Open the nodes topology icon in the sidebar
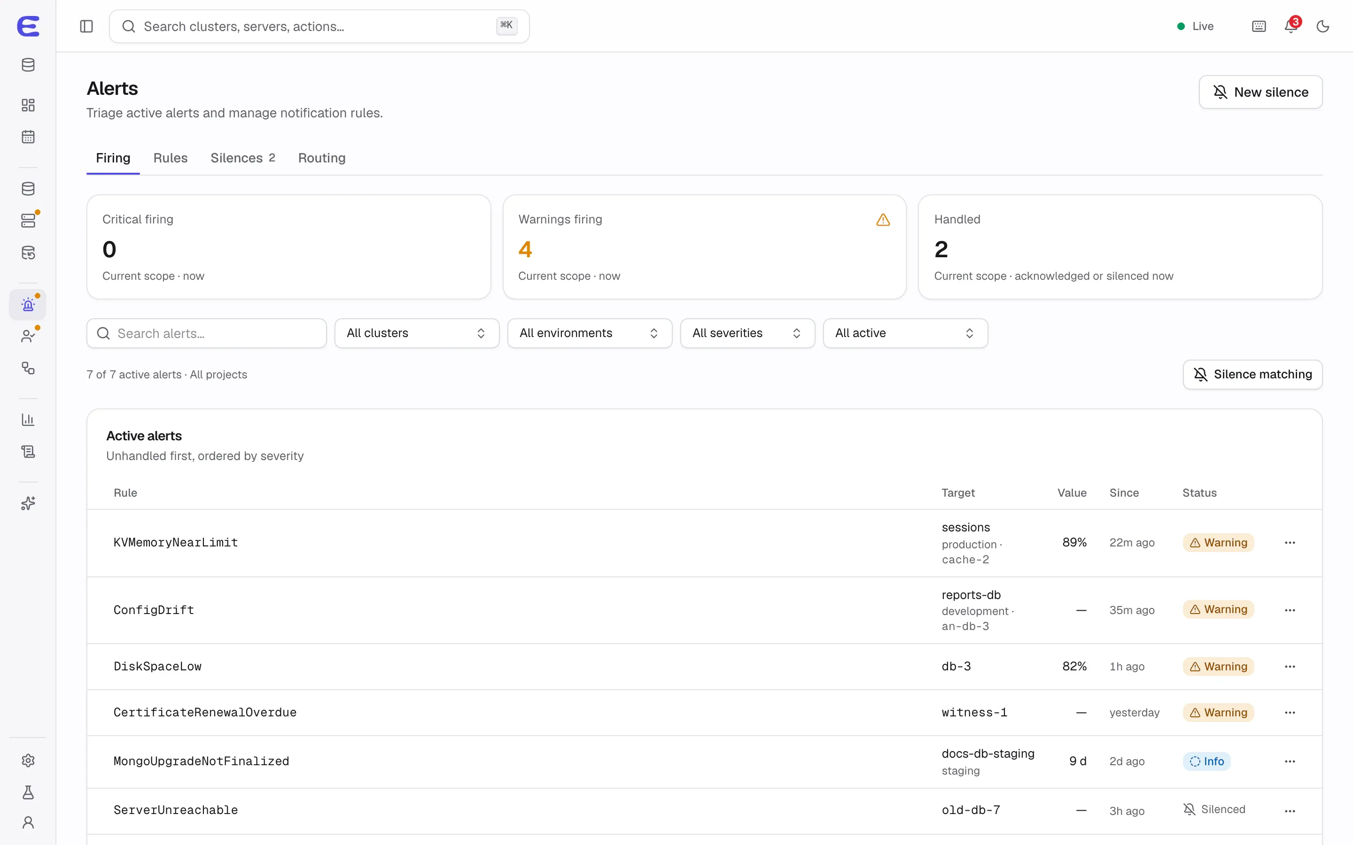 click(28, 369)
